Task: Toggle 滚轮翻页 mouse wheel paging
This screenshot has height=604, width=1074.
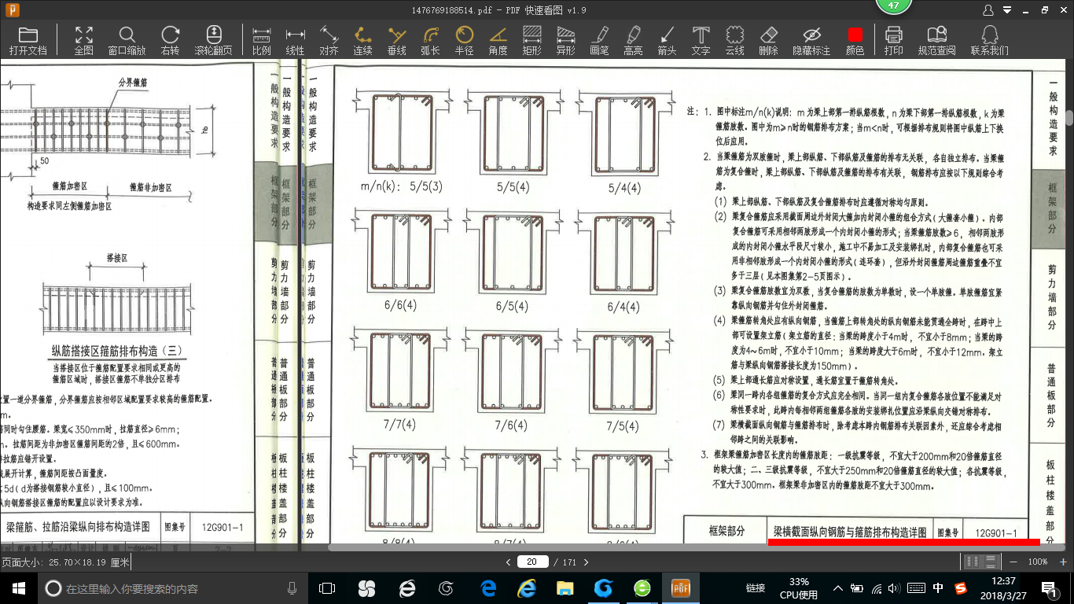Action: [x=213, y=40]
